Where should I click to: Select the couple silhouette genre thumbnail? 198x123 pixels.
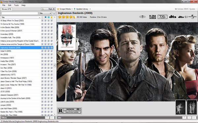192,107
